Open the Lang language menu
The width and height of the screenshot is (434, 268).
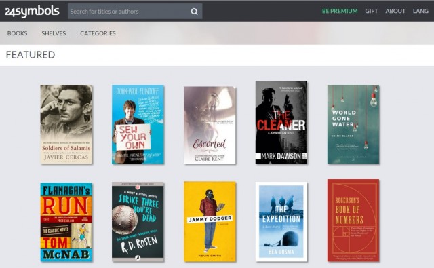pyautogui.click(x=420, y=11)
